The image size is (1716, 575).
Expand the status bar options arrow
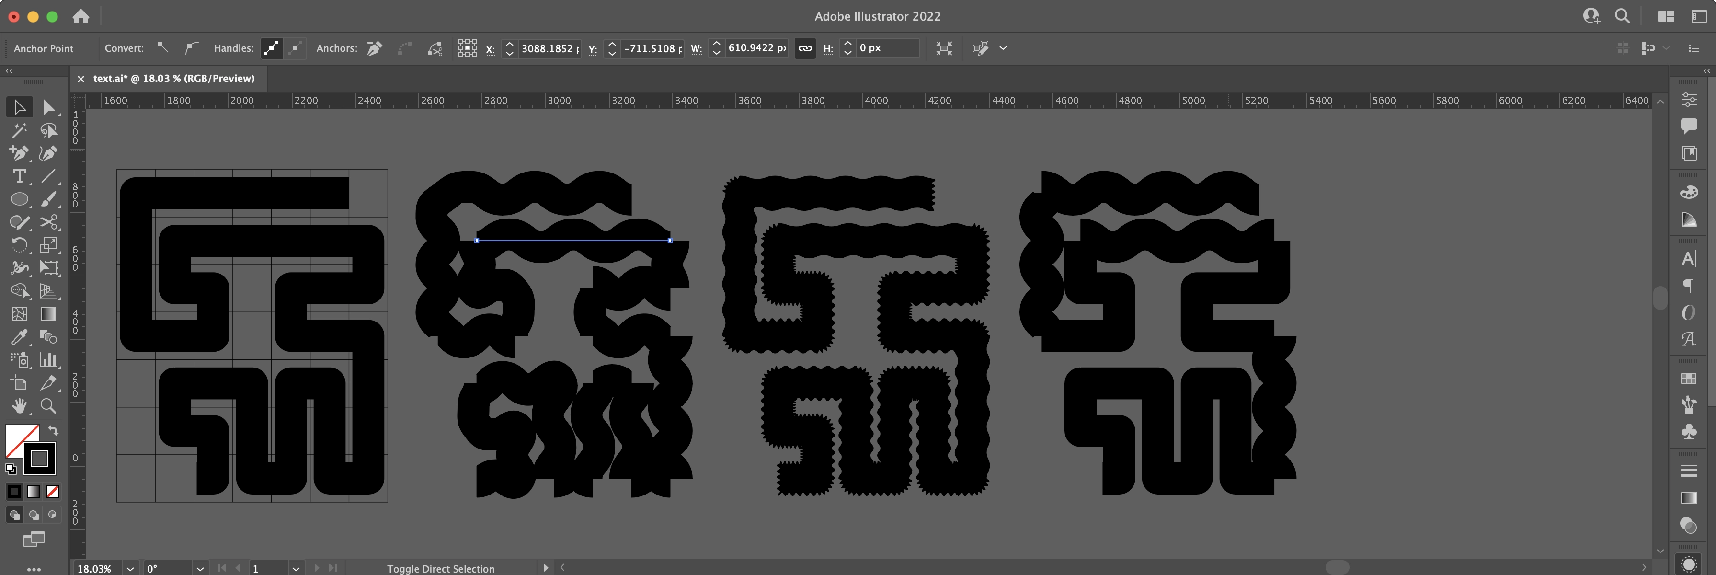(x=546, y=568)
